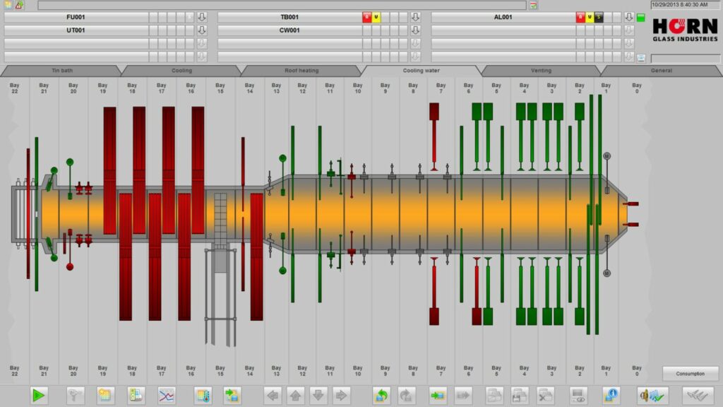Switch to the General tab
This screenshot has height=407, width=723.
(x=661, y=71)
